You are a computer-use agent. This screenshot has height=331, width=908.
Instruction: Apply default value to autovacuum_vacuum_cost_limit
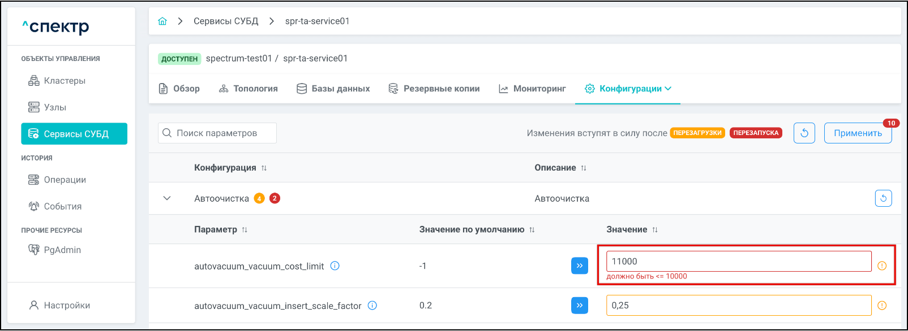coord(579,265)
